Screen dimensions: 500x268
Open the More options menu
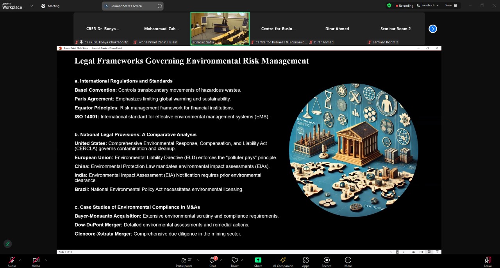tap(348, 261)
